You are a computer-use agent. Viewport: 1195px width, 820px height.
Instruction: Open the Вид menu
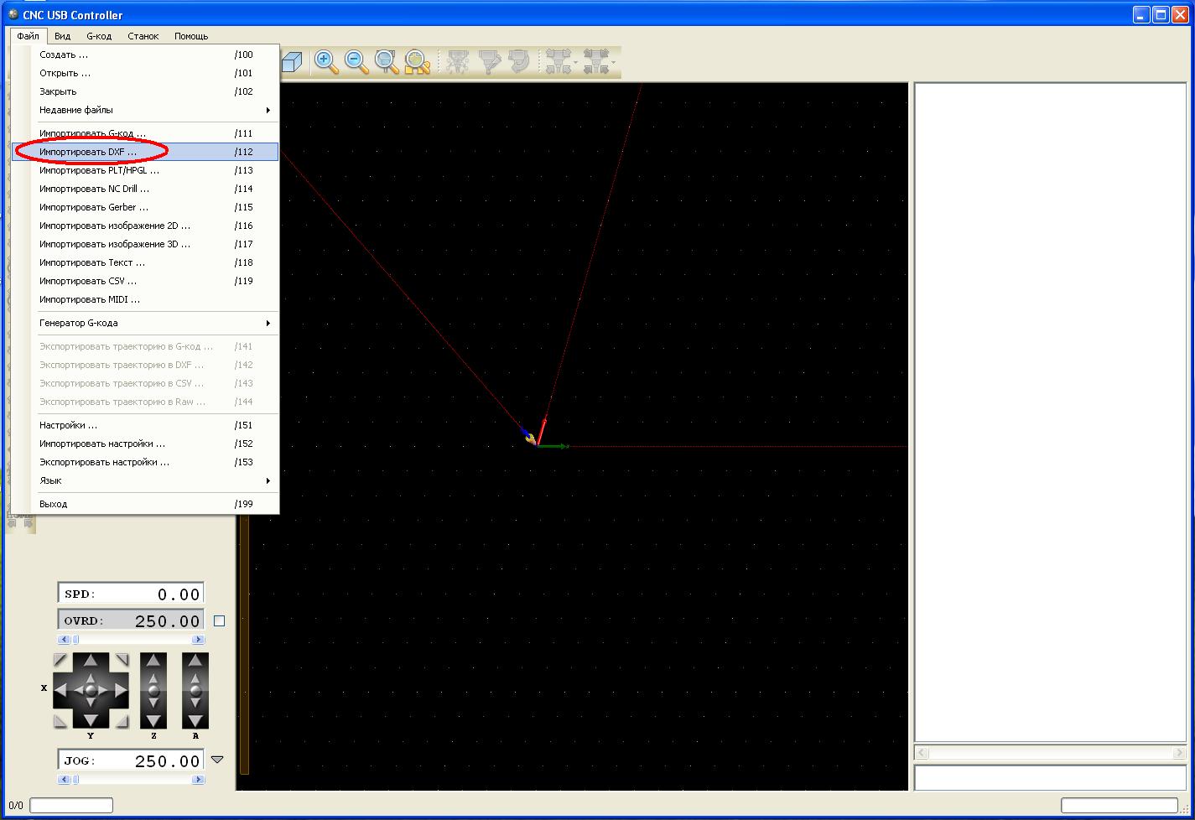62,36
